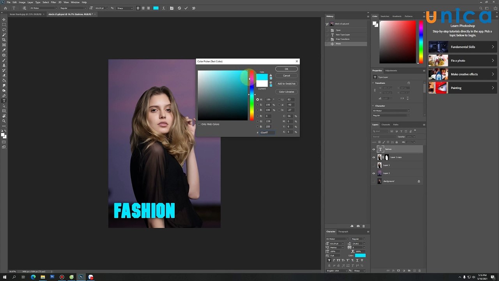499x281 pixels.
Task: Click Add to Swatches button
Action: point(286,84)
